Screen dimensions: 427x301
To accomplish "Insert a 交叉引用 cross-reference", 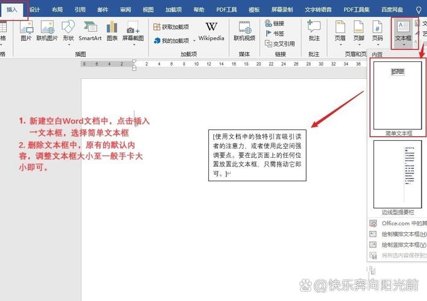I will pos(280,43).
